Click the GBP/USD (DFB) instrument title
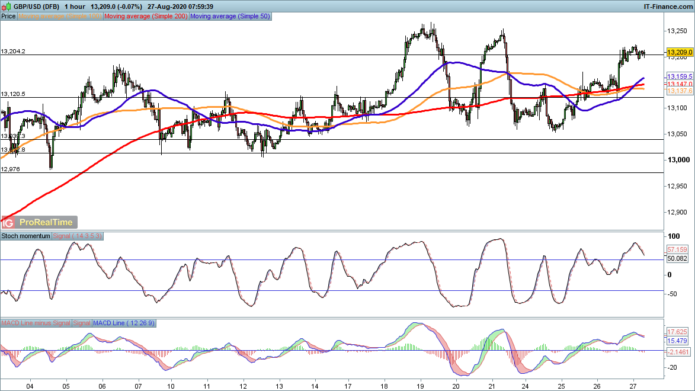The width and height of the screenshot is (695, 391). pyautogui.click(x=36, y=7)
